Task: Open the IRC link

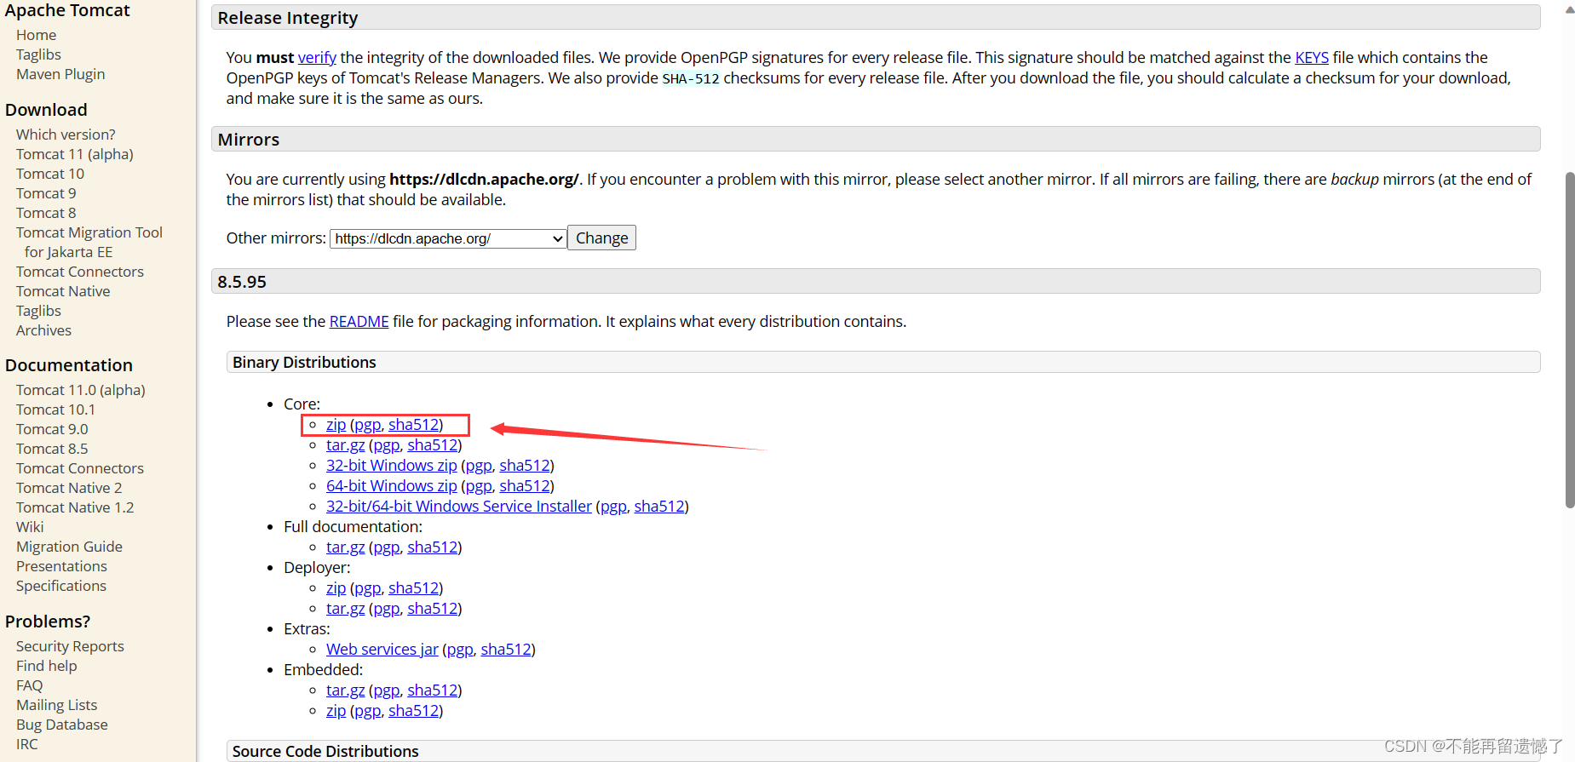Action: tap(27, 744)
